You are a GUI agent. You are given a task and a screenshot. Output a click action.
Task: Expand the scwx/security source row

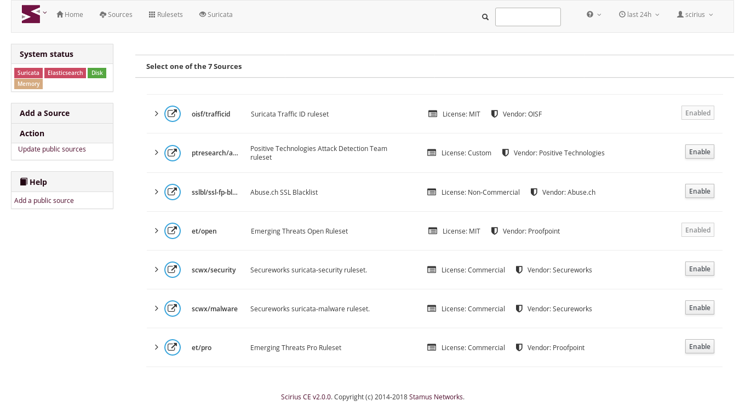click(156, 270)
